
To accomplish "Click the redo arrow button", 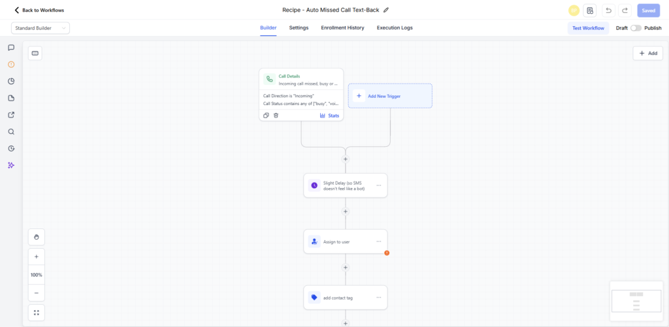I will (x=625, y=10).
